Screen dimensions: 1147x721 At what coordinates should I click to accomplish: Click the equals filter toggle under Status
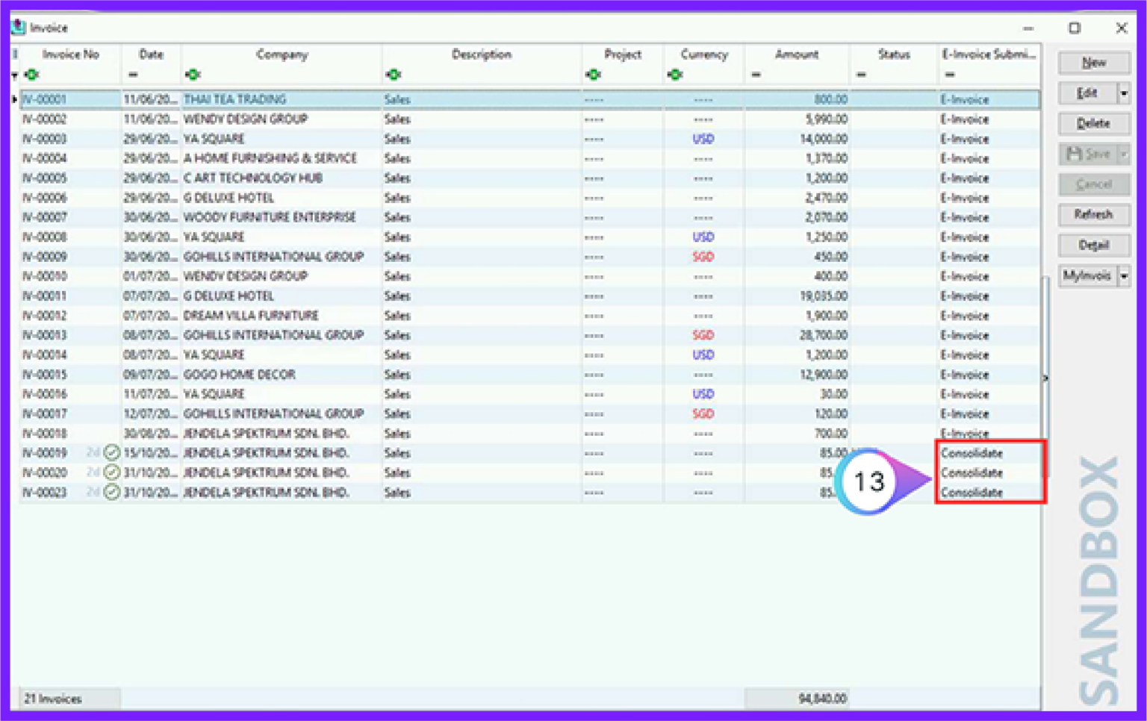click(x=862, y=74)
